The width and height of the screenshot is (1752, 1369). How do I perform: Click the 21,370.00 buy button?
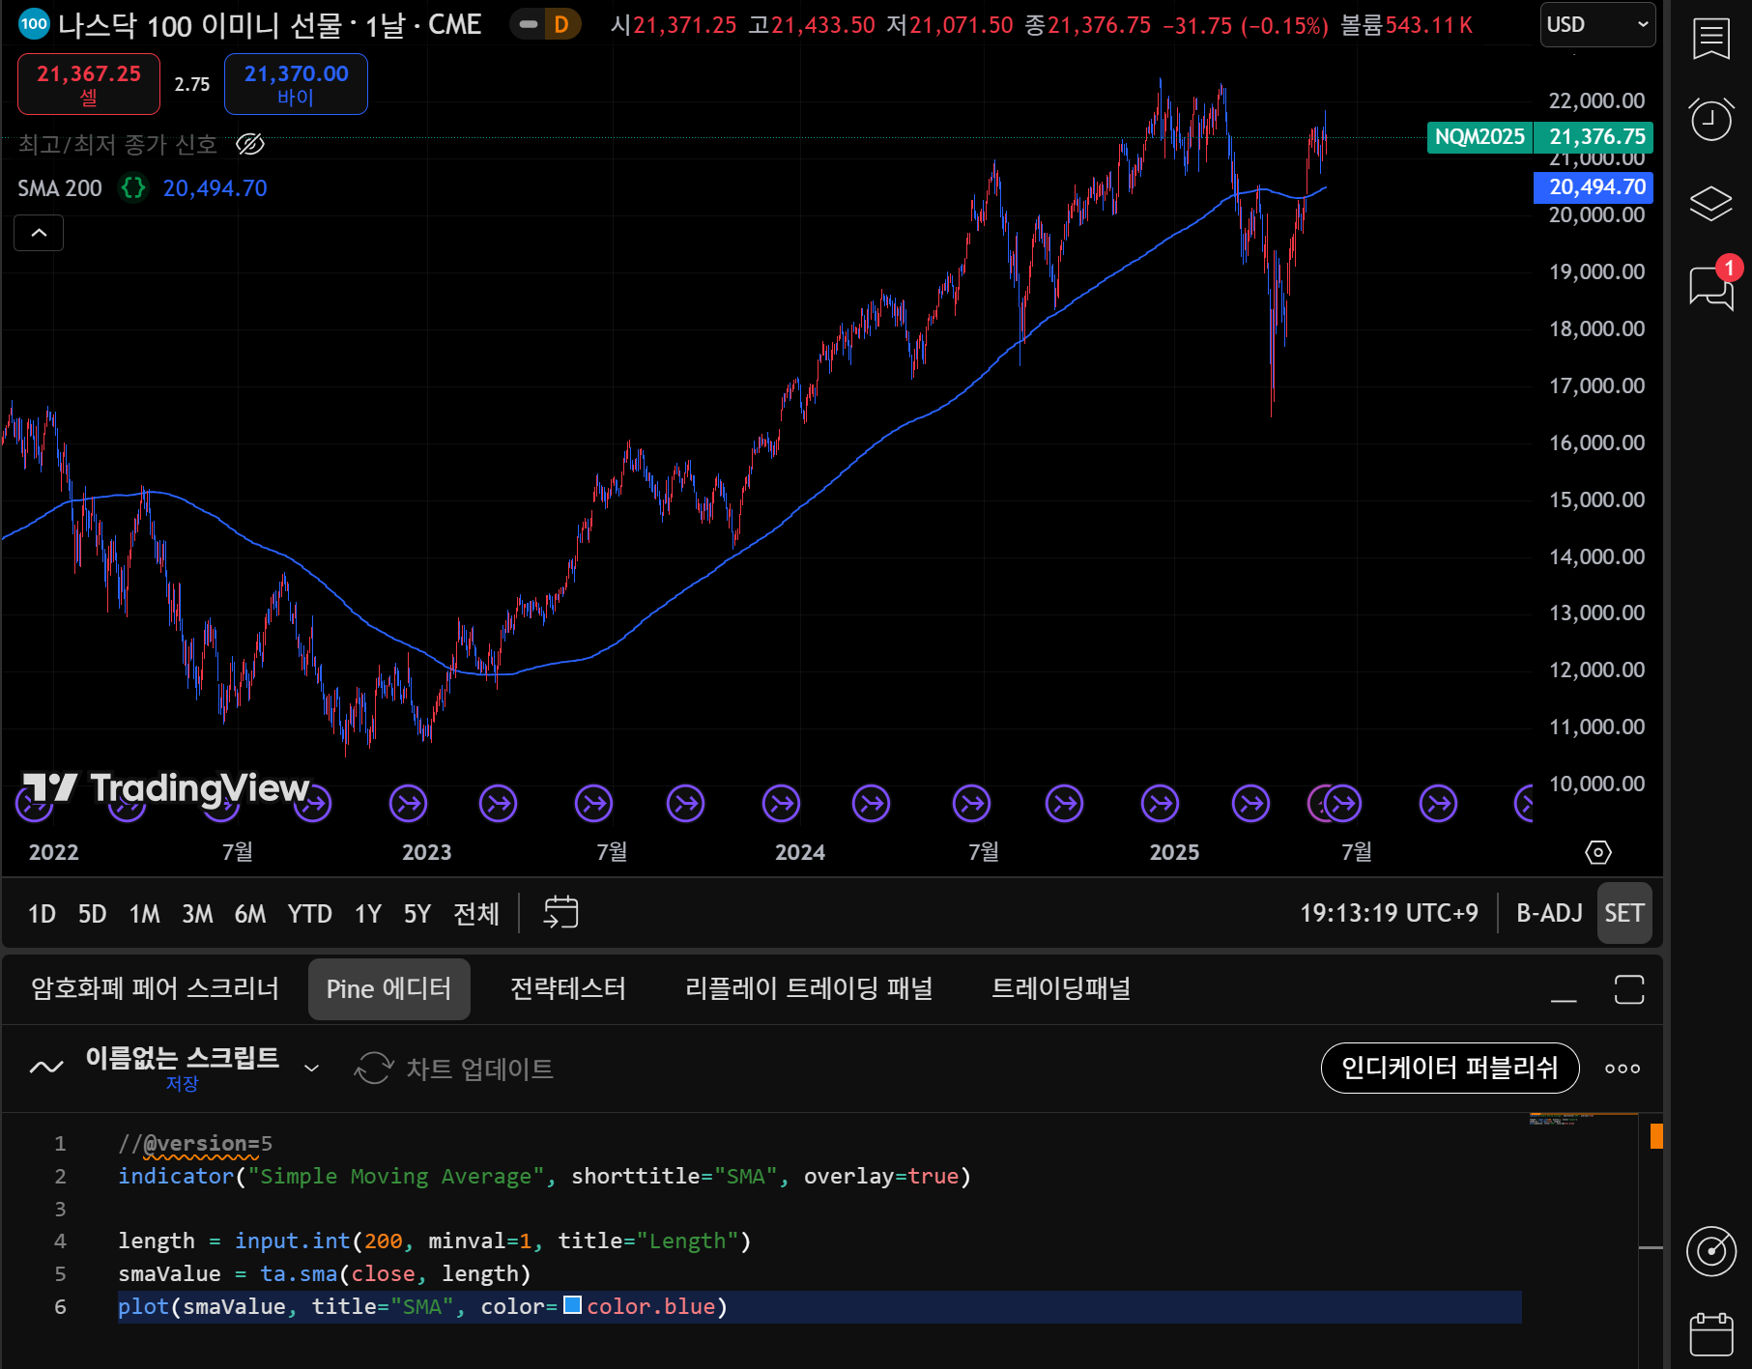[x=296, y=84]
